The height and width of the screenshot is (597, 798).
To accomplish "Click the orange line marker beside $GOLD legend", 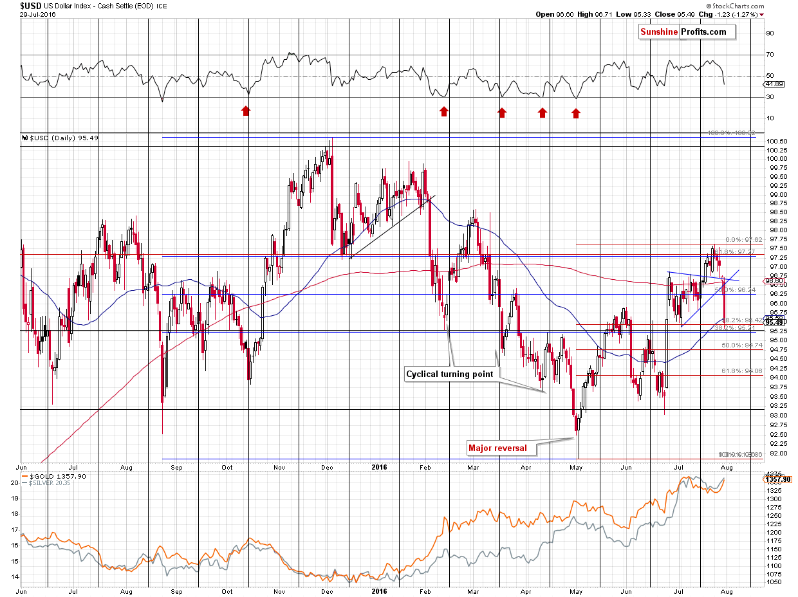I will (24, 476).
